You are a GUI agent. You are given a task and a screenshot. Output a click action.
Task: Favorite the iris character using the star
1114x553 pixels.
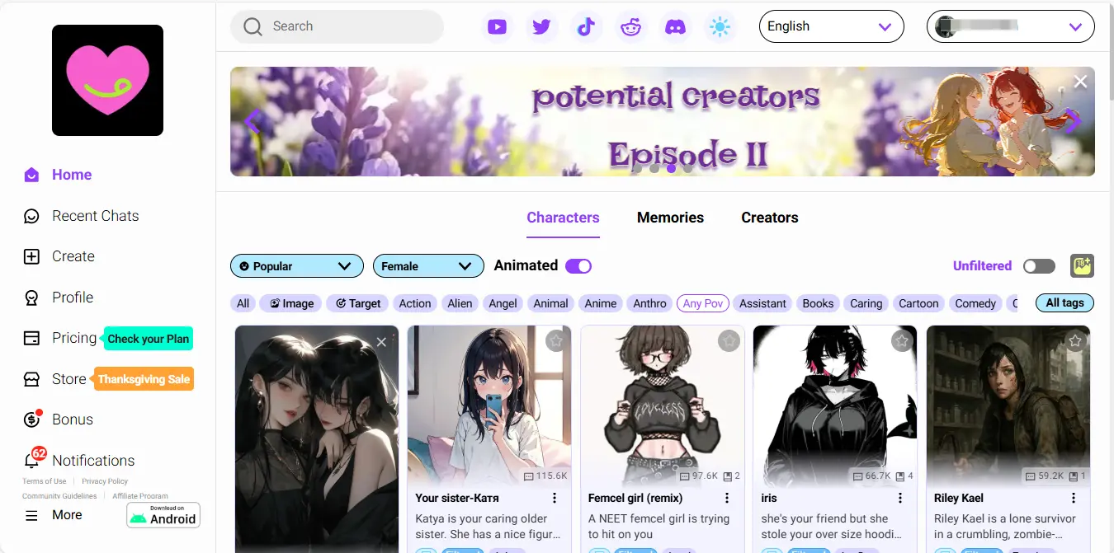[901, 340]
